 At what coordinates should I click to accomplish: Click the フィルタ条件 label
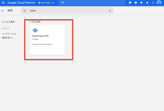(x=9, y=22)
